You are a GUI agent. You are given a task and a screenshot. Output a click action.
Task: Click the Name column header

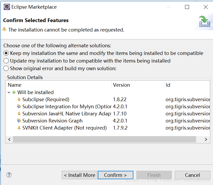pos(59,85)
